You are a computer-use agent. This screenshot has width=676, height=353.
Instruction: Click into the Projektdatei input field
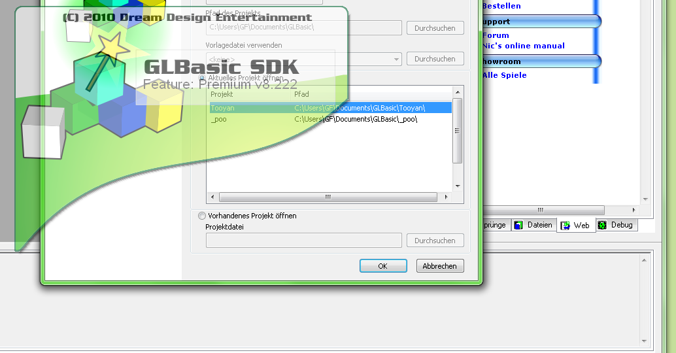point(303,241)
